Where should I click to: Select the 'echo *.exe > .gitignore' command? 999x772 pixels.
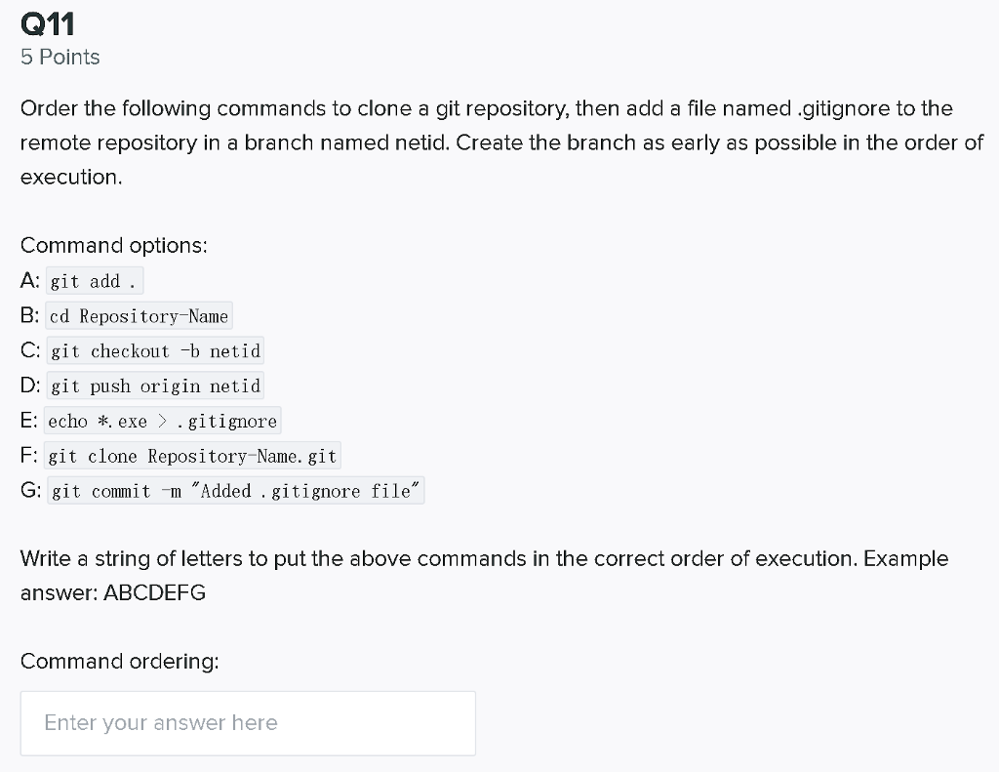[x=162, y=422]
